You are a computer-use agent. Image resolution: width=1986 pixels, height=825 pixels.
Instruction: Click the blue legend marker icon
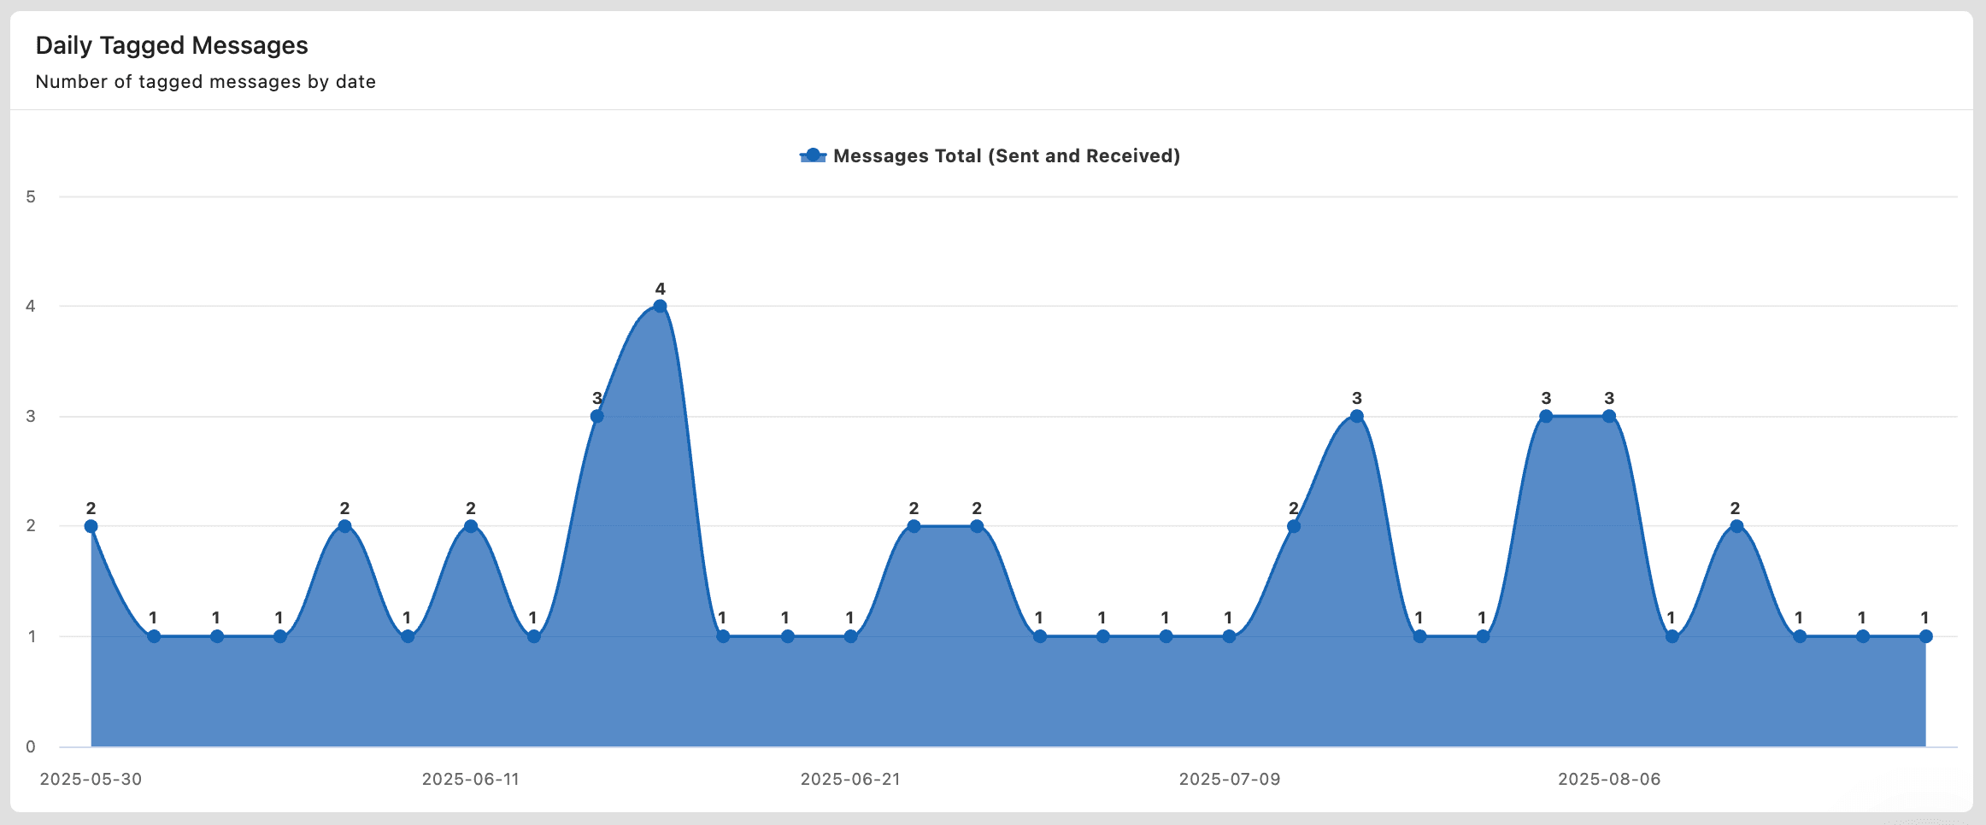(x=813, y=155)
